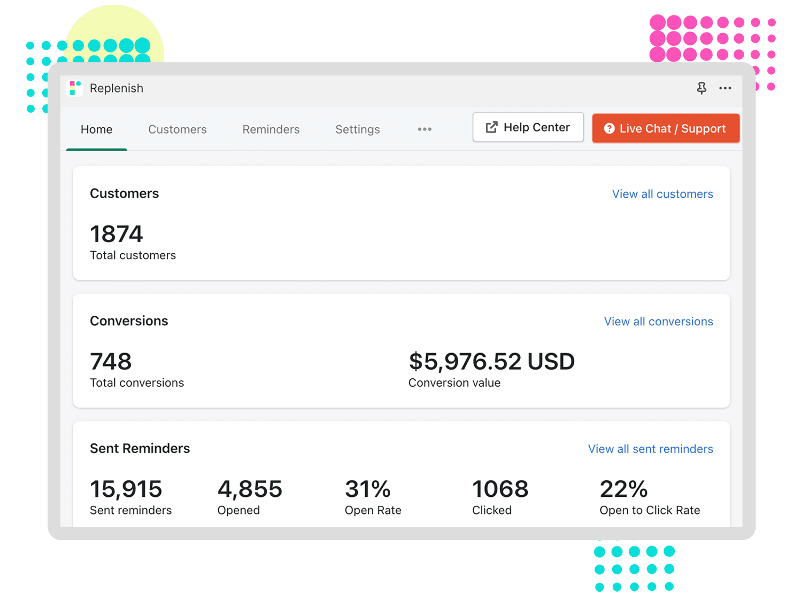Click the 1068 Clicked metric

pos(500,489)
